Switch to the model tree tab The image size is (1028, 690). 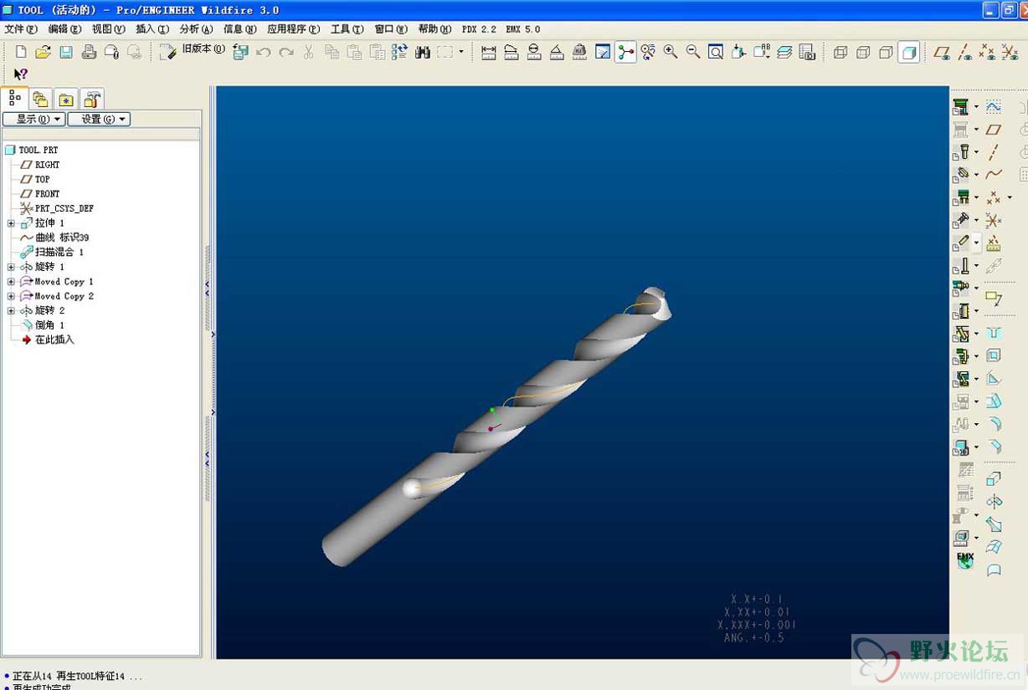[x=15, y=99]
